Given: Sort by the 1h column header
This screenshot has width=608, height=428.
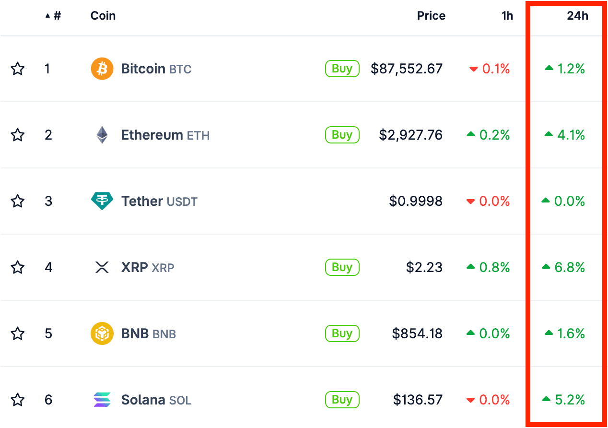Looking at the screenshot, I should [507, 16].
